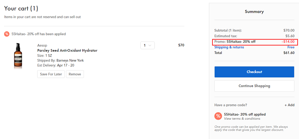Click the Aesop brand name
This screenshot has width=299, height=139.
(42, 45)
